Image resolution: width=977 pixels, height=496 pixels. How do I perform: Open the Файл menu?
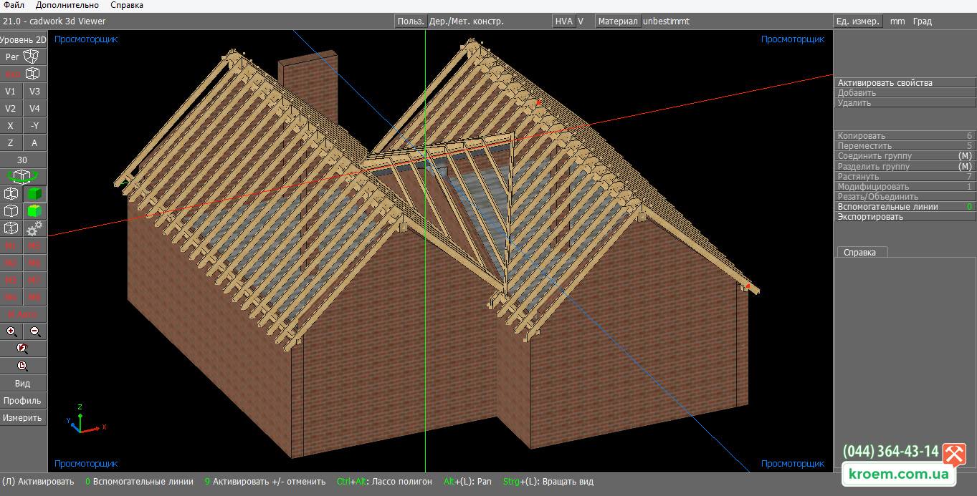point(14,5)
